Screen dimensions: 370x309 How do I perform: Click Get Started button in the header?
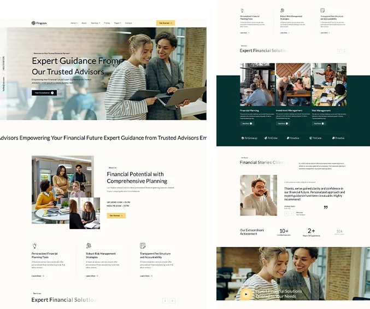[x=165, y=23]
